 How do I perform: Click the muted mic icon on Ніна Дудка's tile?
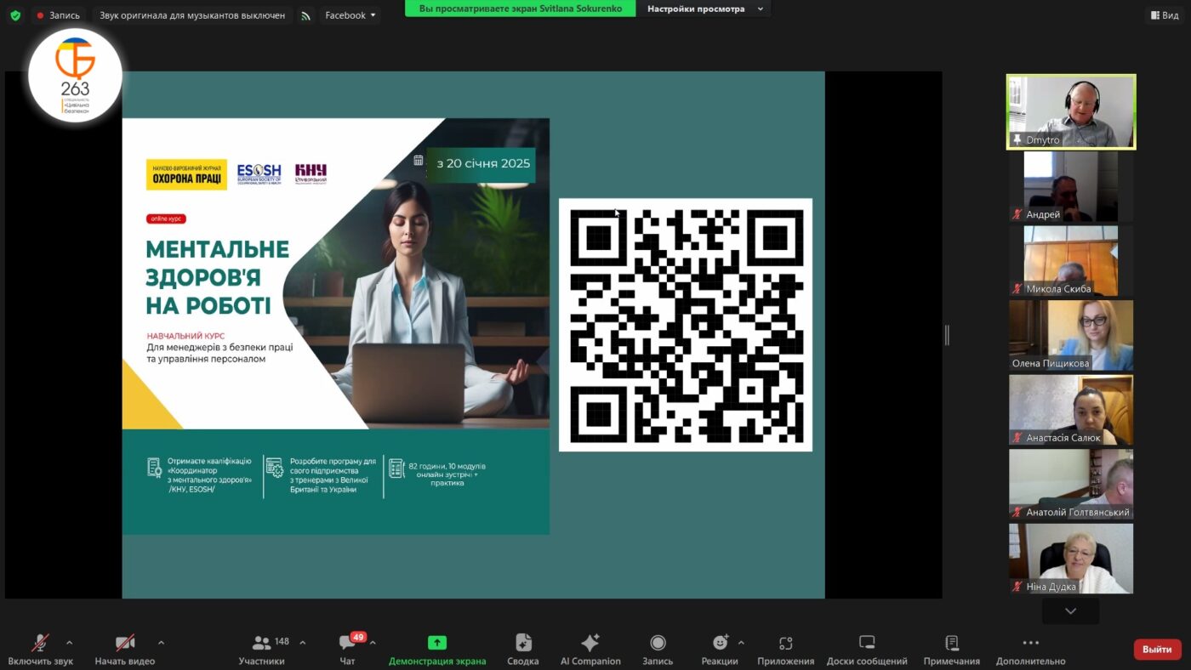(x=1017, y=587)
